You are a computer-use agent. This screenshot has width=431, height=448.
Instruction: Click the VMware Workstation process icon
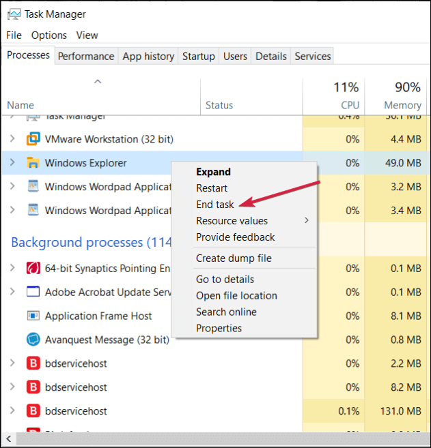coord(32,139)
